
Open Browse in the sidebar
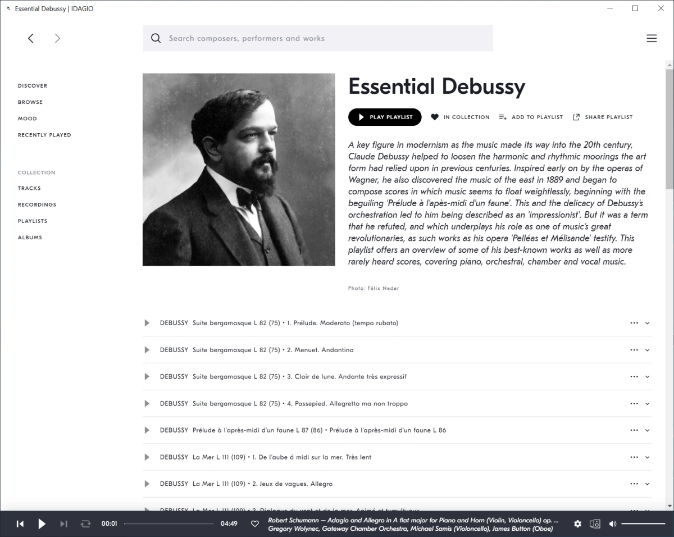(30, 102)
